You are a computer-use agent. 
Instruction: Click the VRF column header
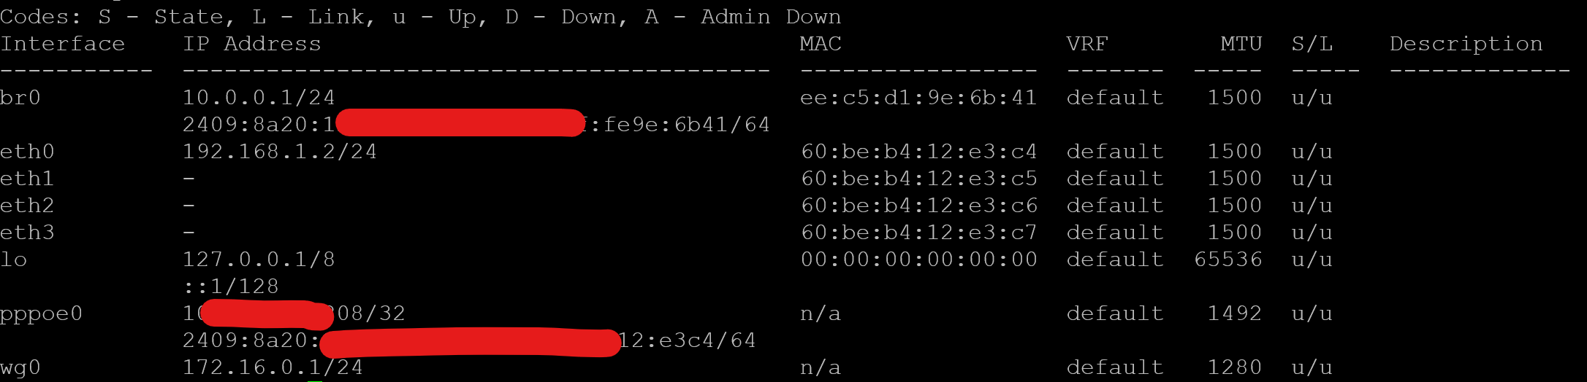coord(1087,44)
